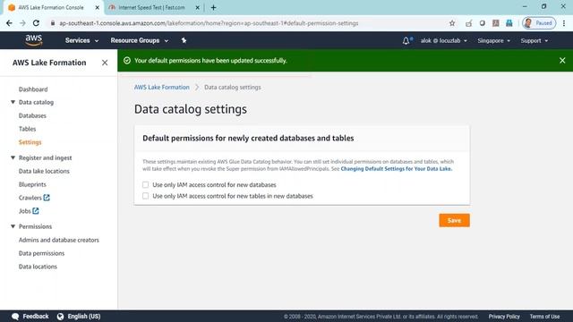Open the Singapore region dropdown
The width and height of the screenshot is (573, 322).
pos(493,40)
